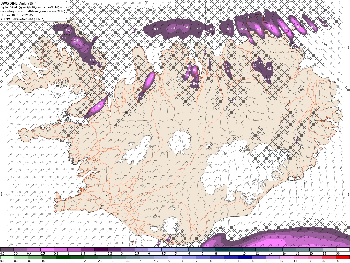This screenshot has width=350, height=263.
Task: Select the darkest green 1 swatch in bottom legend
Action: [x=63, y=257]
